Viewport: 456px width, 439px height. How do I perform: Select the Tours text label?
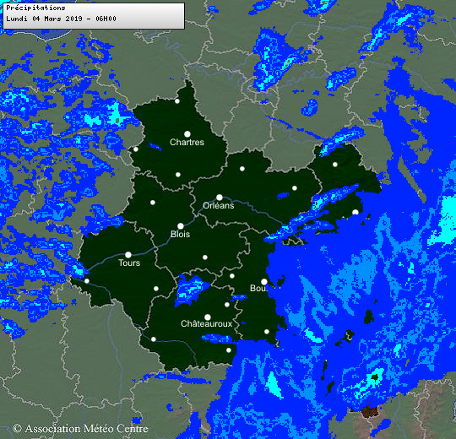pyautogui.click(x=129, y=263)
